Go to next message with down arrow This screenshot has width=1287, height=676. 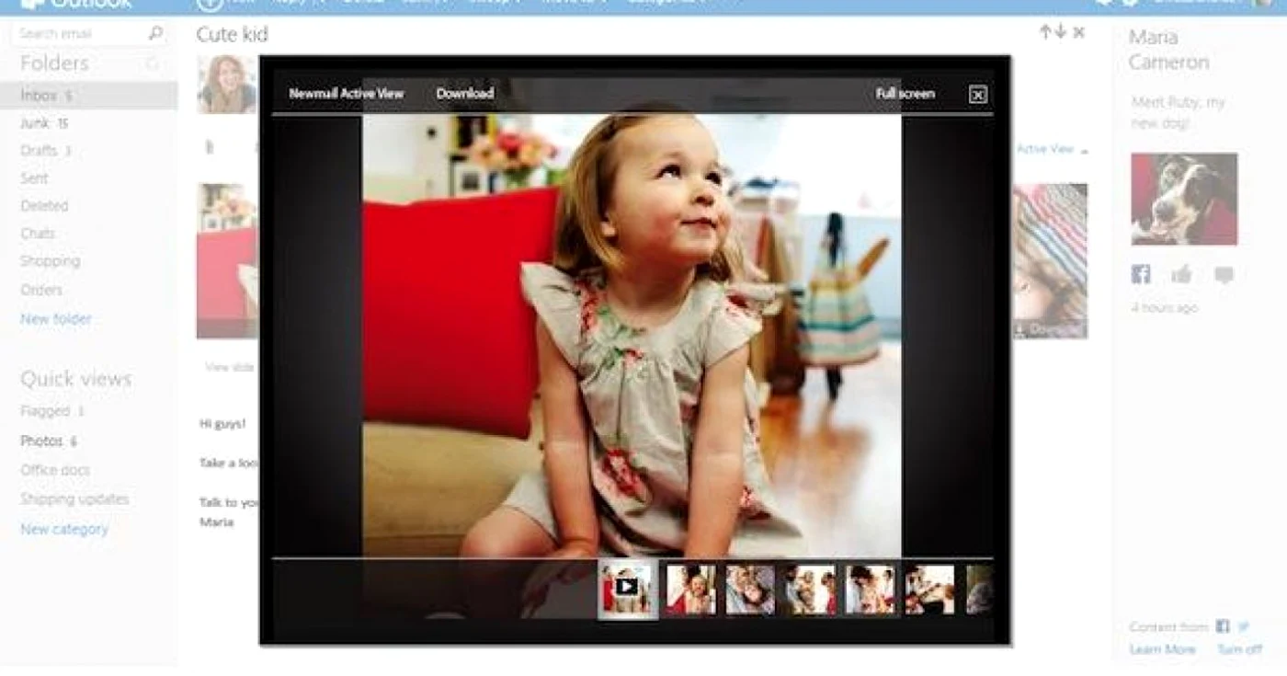click(1060, 32)
